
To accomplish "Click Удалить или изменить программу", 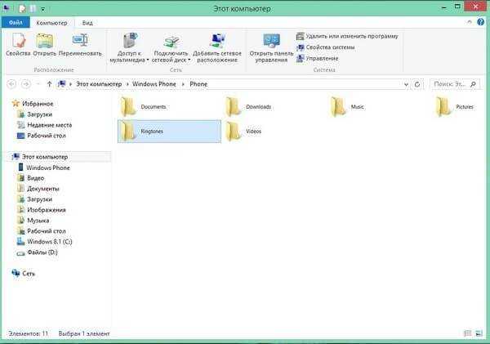I will point(347,36).
